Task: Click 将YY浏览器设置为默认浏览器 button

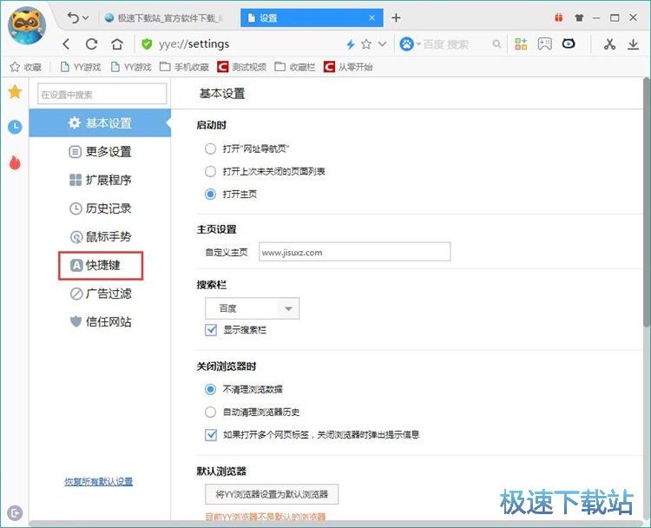Action: coord(272,494)
